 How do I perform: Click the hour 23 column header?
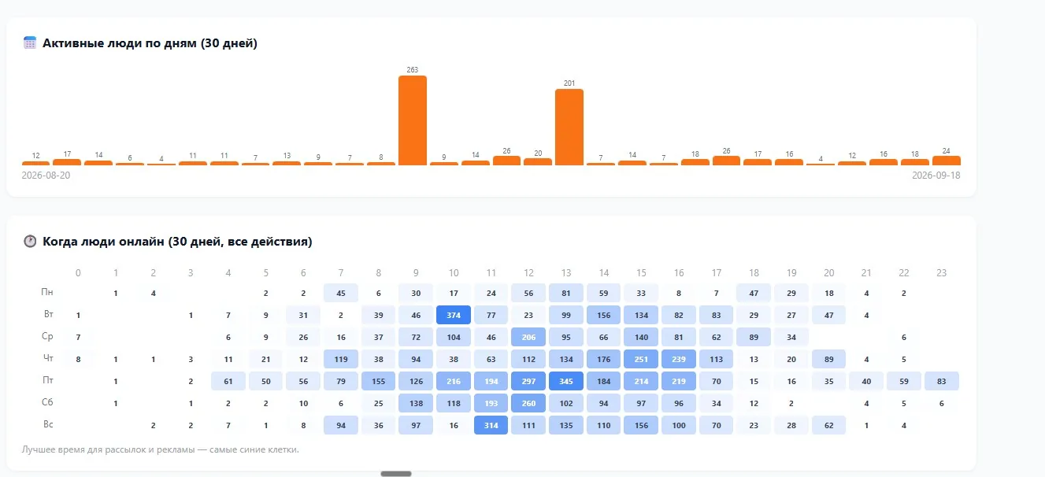pyautogui.click(x=942, y=273)
